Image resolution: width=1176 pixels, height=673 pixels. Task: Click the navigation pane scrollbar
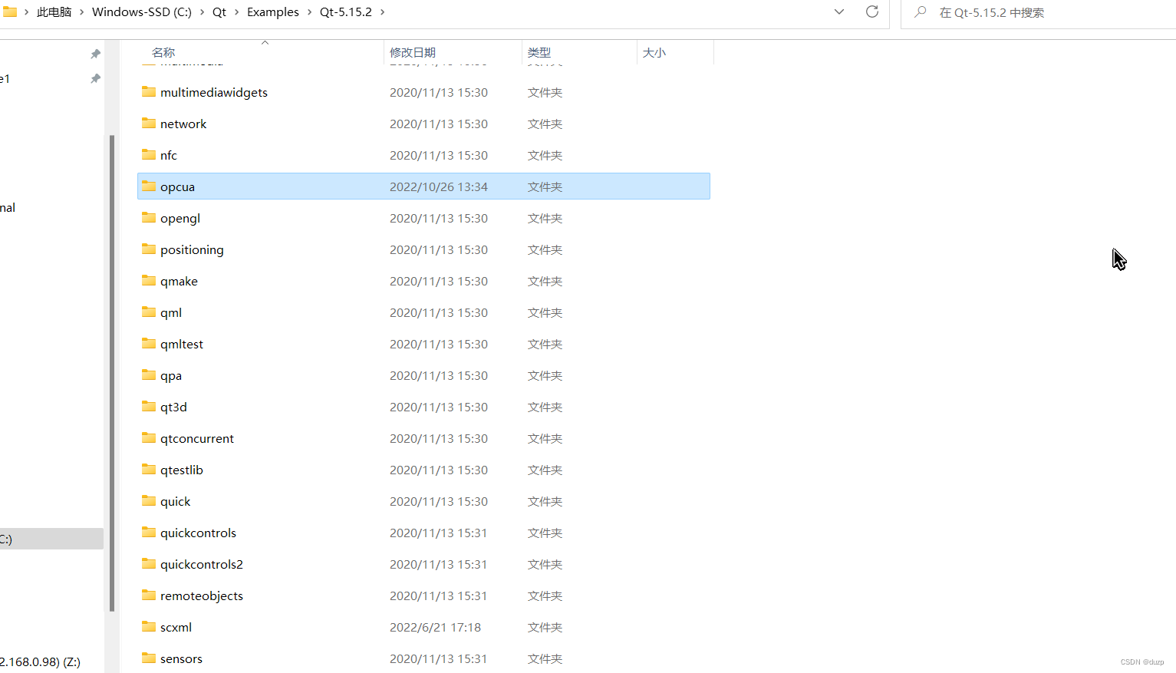[x=112, y=373]
